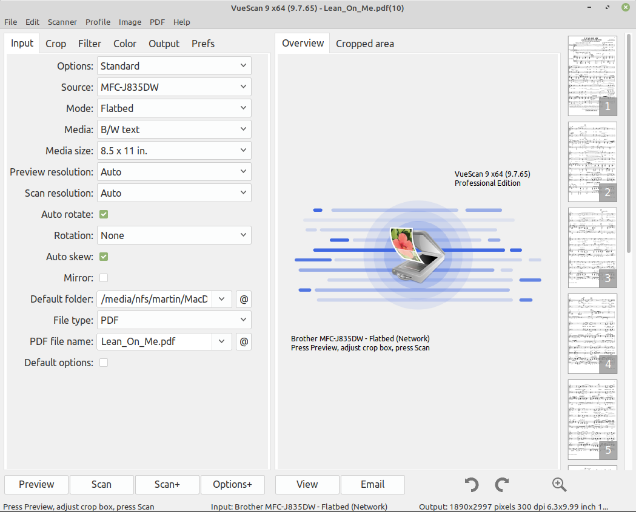Open the File type dropdown set to PDF
The width and height of the screenshot is (636, 512).
pyautogui.click(x=174, y=320)
